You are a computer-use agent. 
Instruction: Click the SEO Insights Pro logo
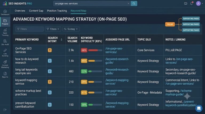[x=17, y=3]
